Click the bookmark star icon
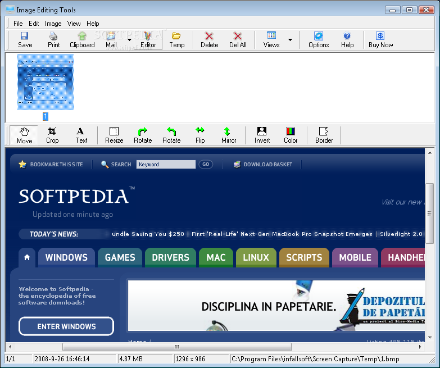The image size is (440, 368). (x=22, y=164)
